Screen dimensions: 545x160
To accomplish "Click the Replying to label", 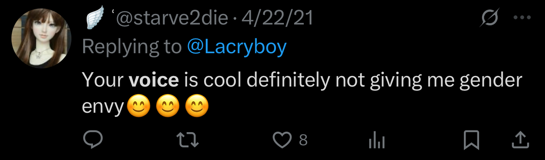I will (x=132, y=47).
